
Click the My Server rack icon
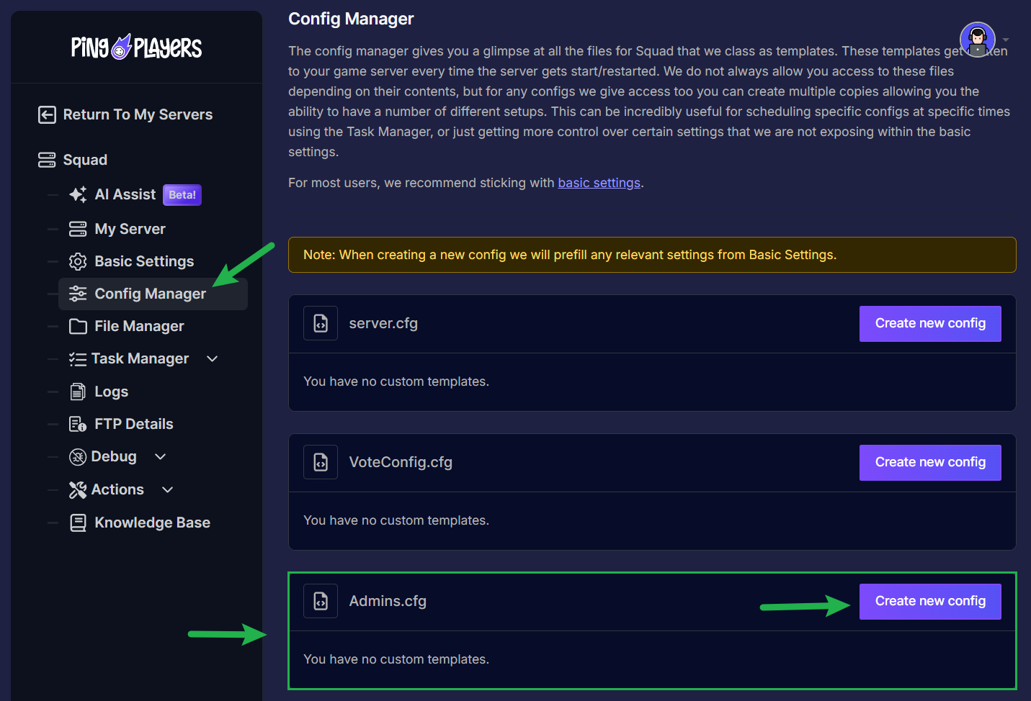click(78, 229)
